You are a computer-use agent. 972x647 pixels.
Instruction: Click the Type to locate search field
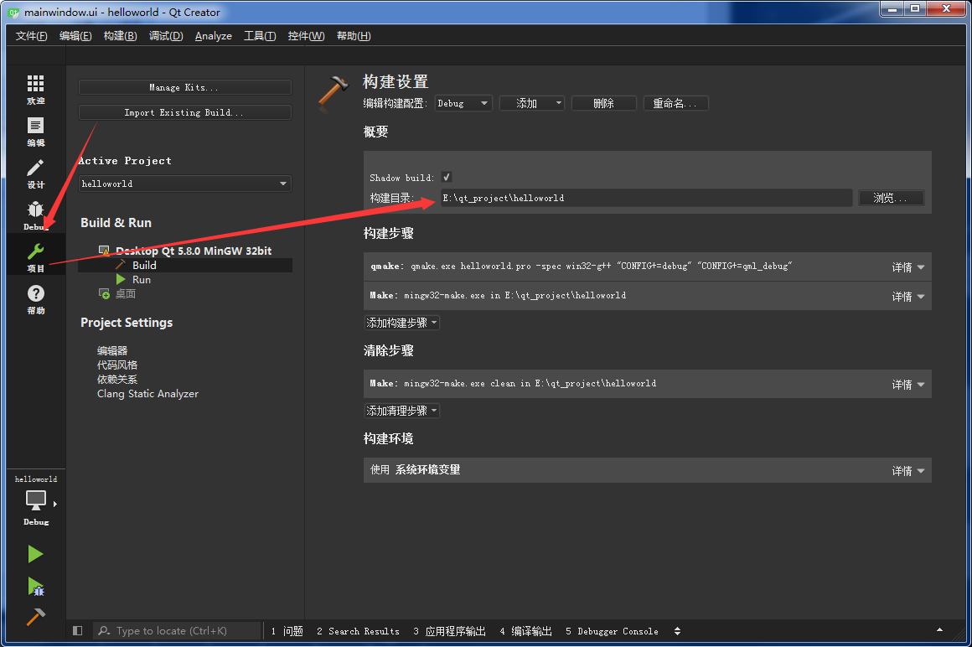point(177,631)
